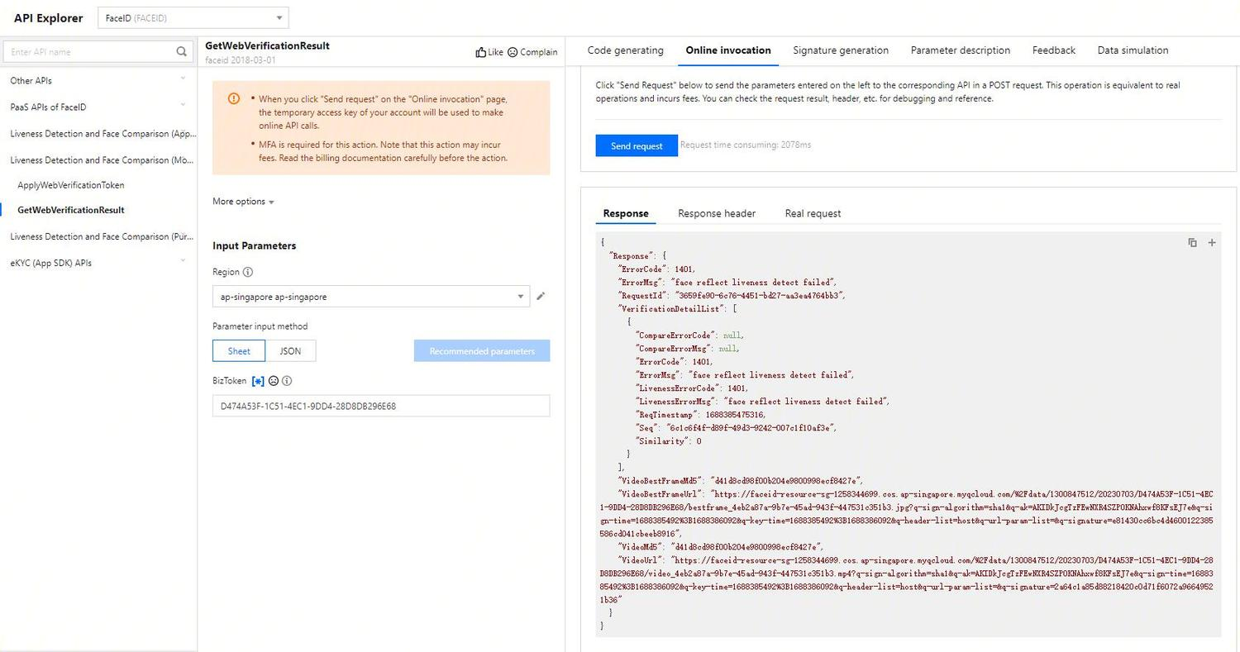
Task: Click the info icon next to BizToken
Action: (x=287, y=380)
